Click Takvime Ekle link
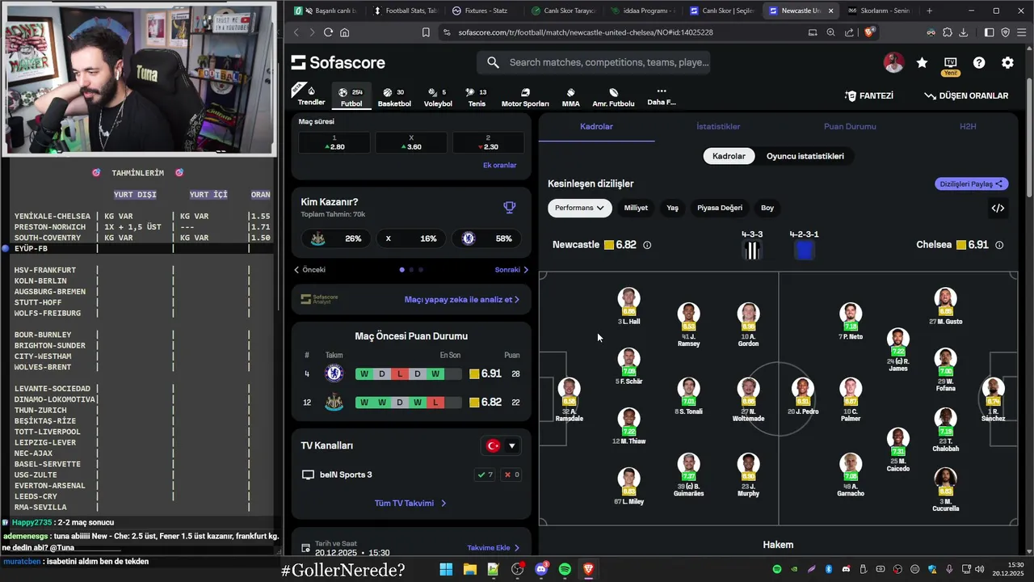This screenshot has height=582, width=1034. pyautogui.click(x=493, y=548)
